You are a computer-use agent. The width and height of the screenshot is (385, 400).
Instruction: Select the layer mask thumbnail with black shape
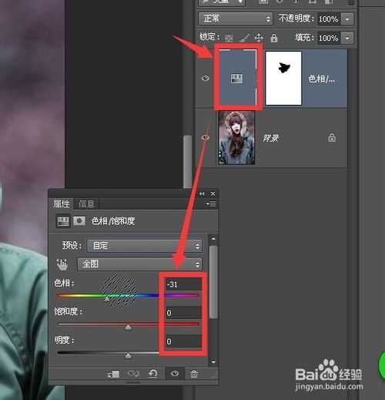(283, 78)
